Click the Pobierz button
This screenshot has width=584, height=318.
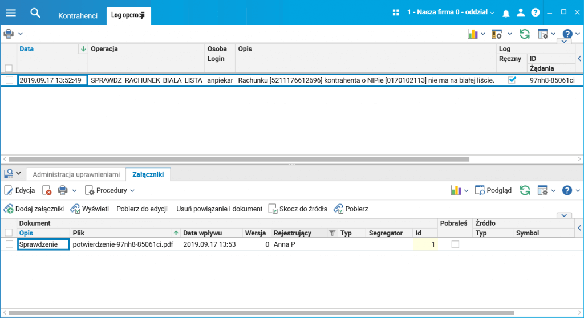[x=351, y=209]
